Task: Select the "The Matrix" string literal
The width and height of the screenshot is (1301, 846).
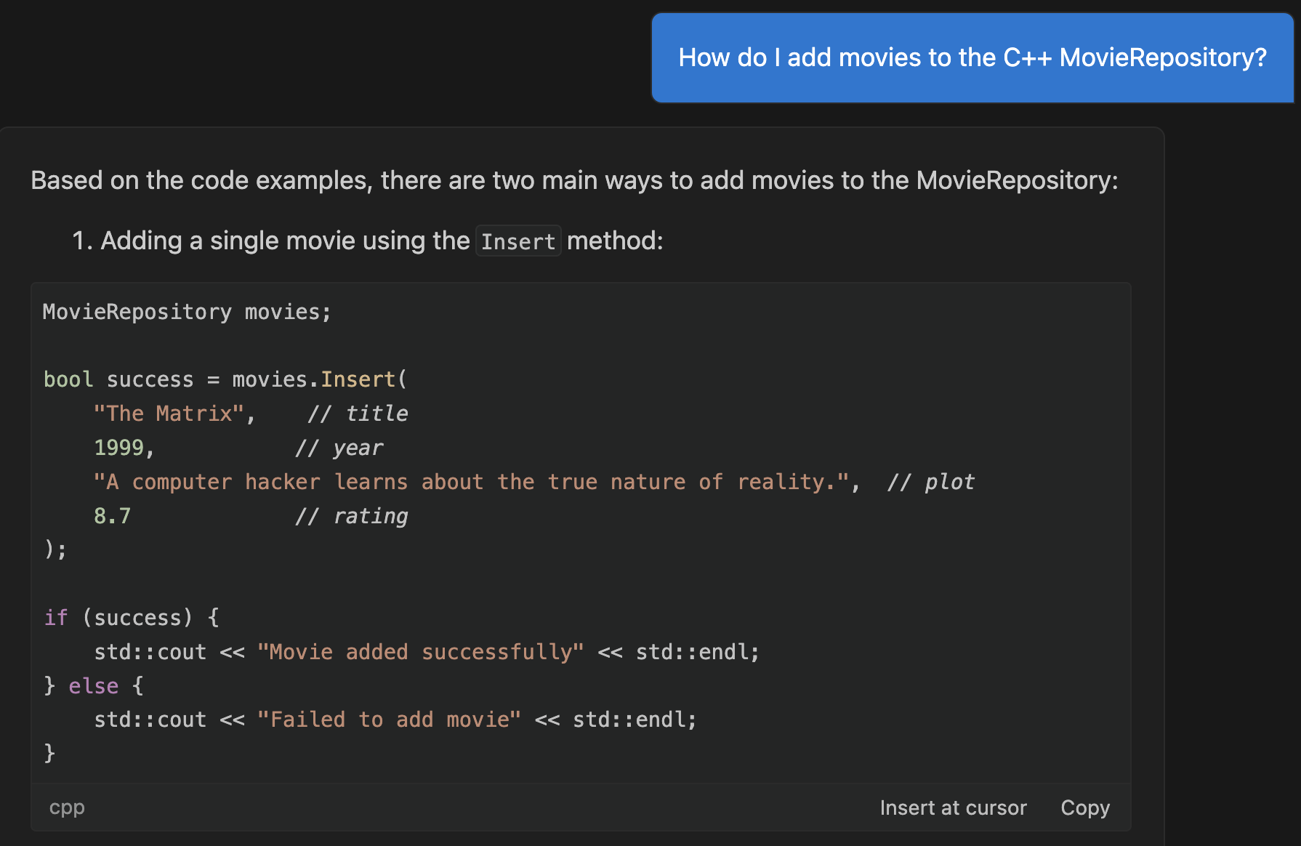Action: 167,413
